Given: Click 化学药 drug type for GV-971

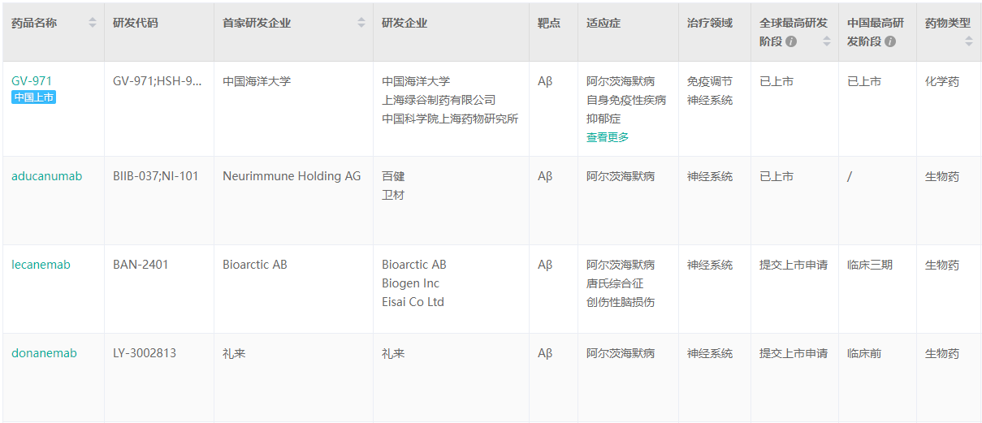Looking at the screenshot, I should point(942,81).
